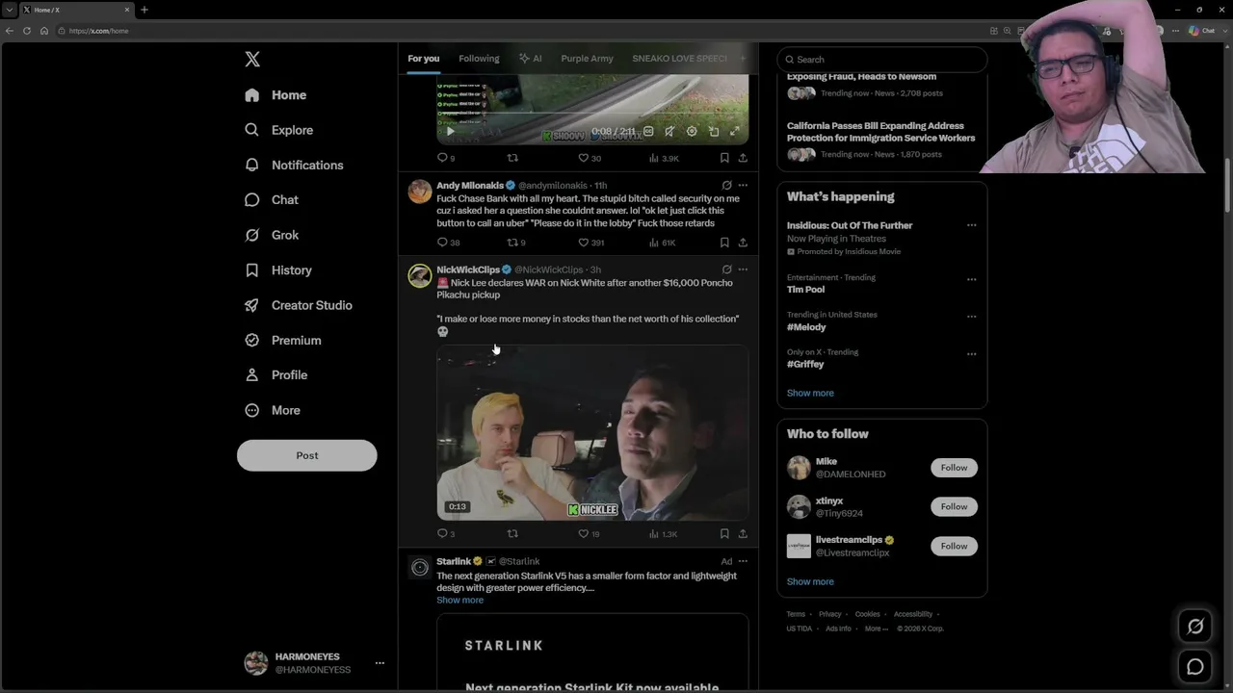Screen dimensions: 1233x693
Task: Open the Home page from the sidebar
Action: pyautogui.click(x=275, y=95)
